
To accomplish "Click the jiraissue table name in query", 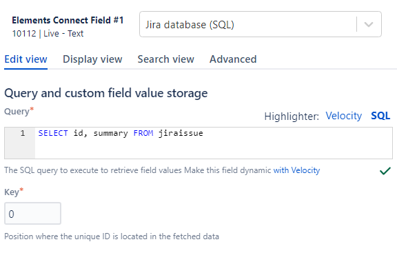I will [x=181, y=133].
